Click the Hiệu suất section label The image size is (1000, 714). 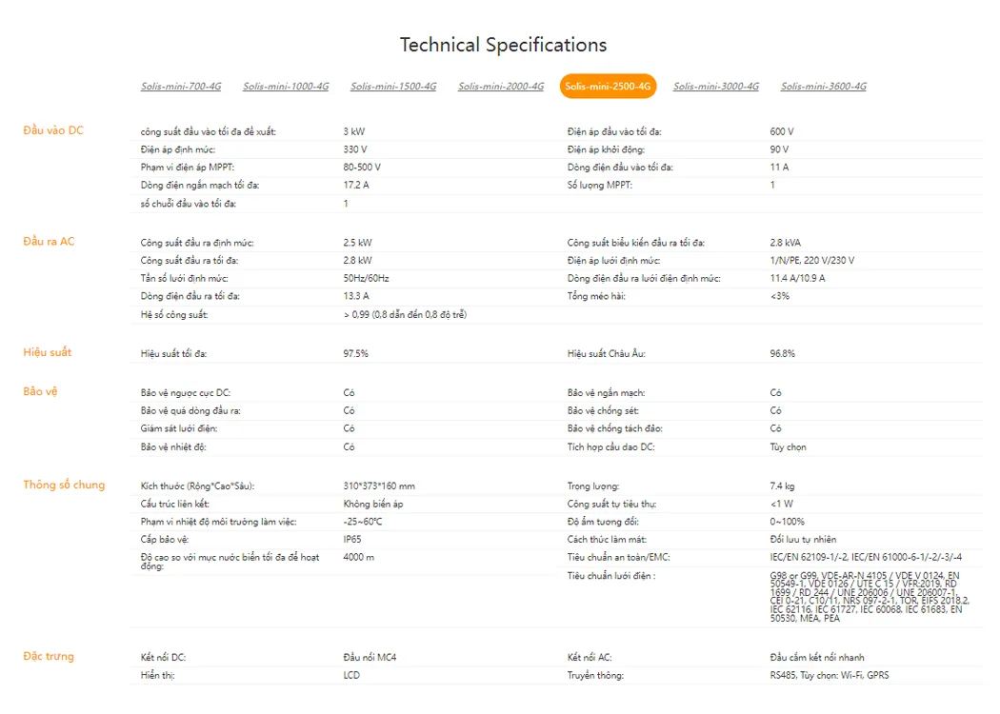tap(48, 352)
